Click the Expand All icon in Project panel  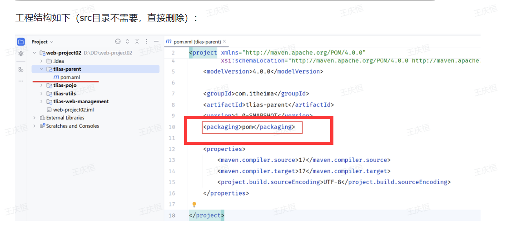click(x=128, y=42)
